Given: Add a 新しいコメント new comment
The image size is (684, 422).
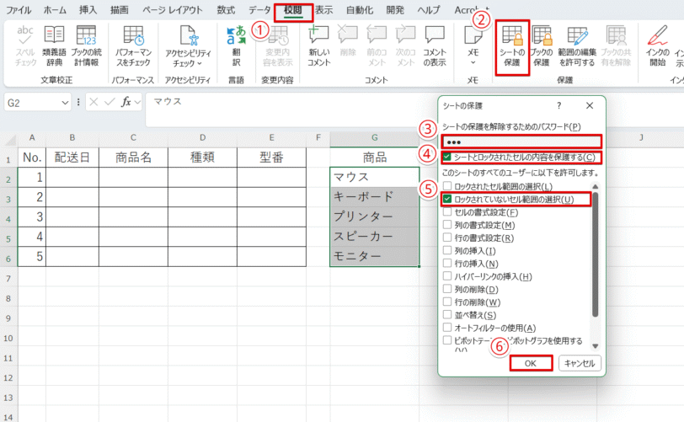Looking at the screenshot, I should 319,45.
